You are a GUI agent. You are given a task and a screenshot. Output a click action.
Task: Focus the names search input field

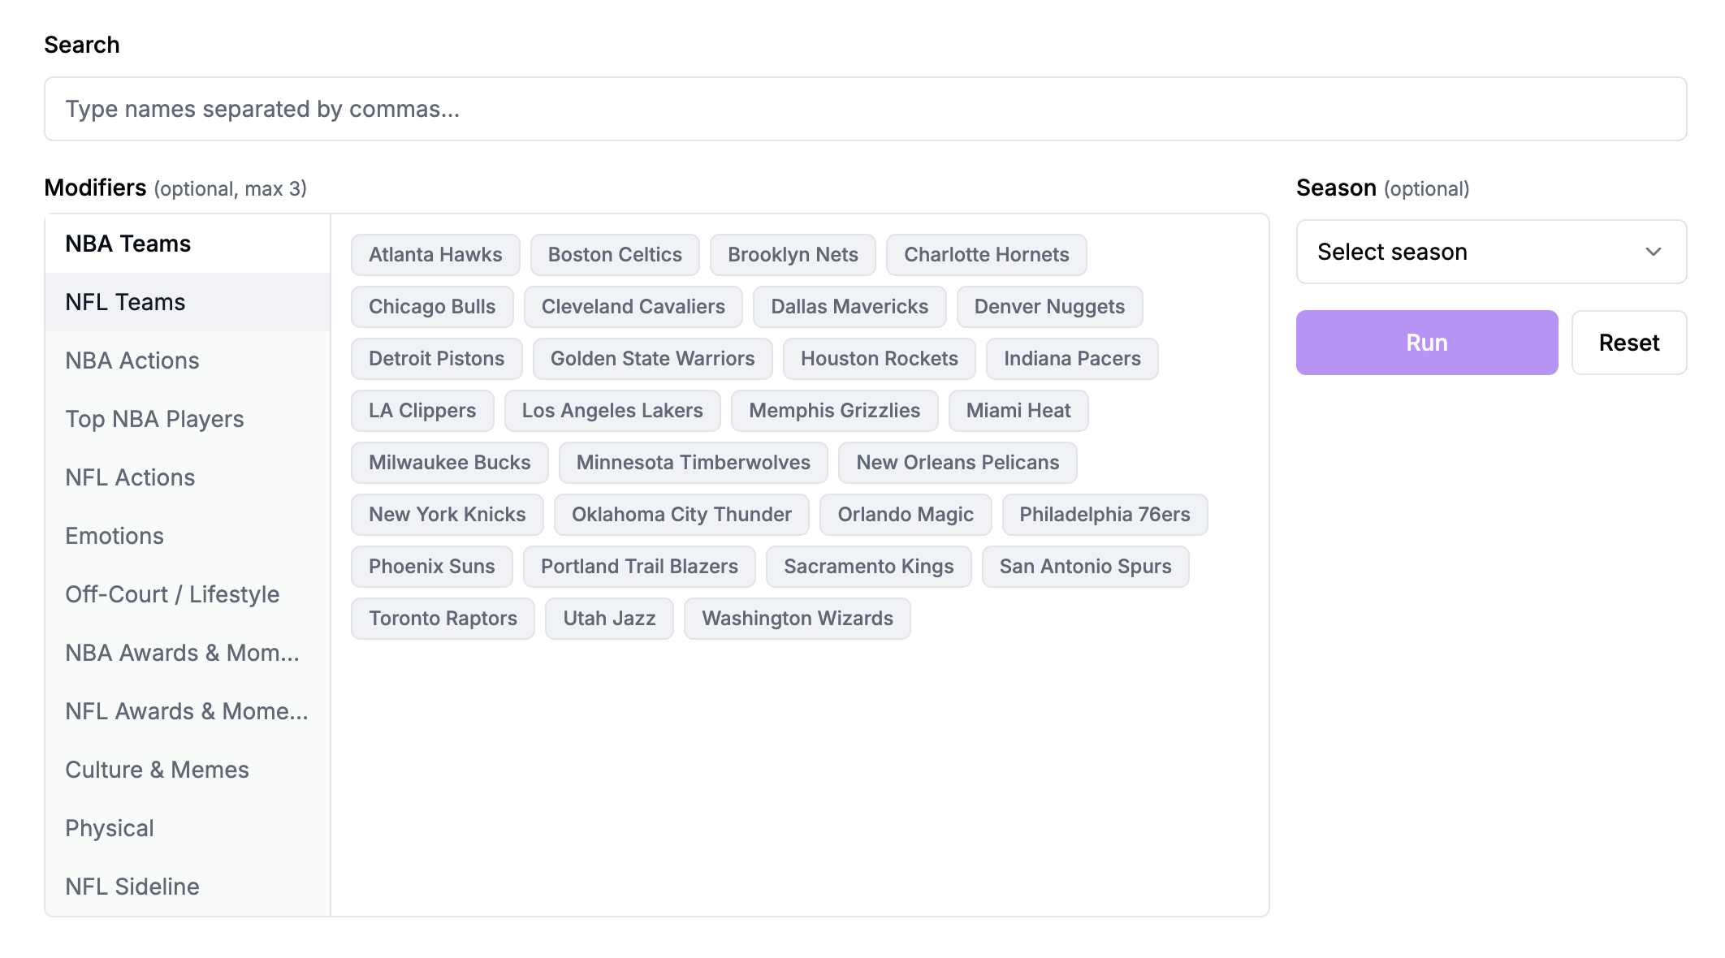pos(866,109)
